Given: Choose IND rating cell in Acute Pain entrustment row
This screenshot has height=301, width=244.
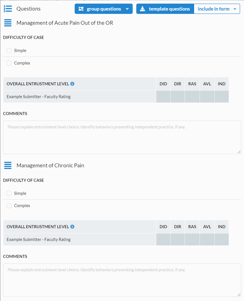Looking at the screenshot, I should 222,96.
